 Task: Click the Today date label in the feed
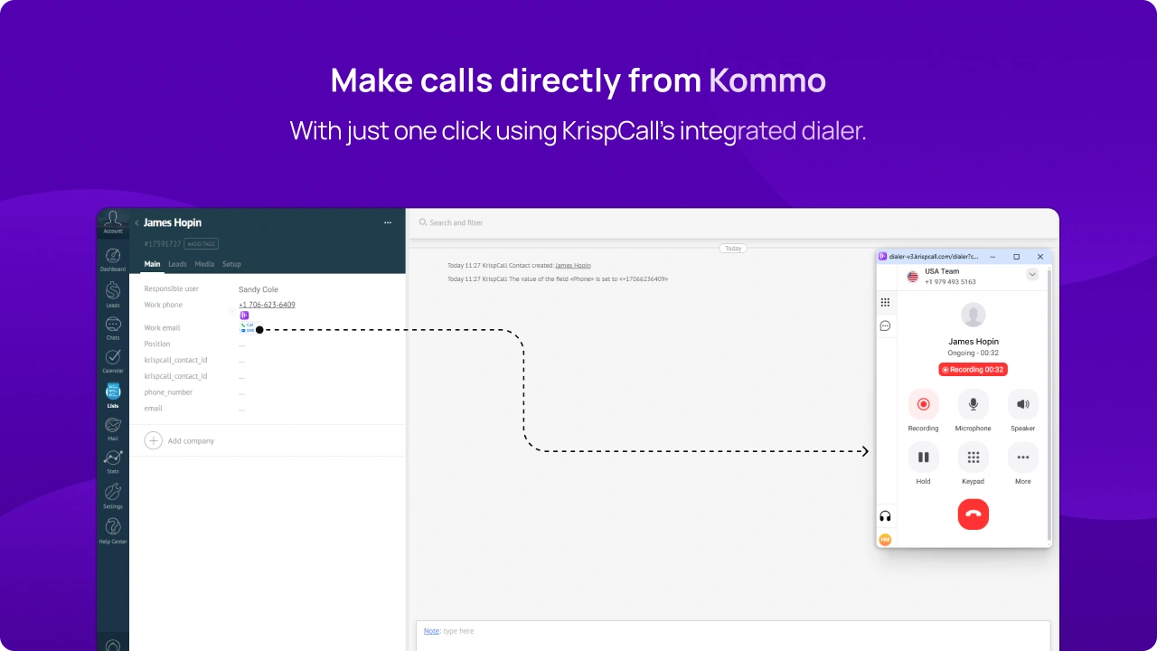coord(733,248)
